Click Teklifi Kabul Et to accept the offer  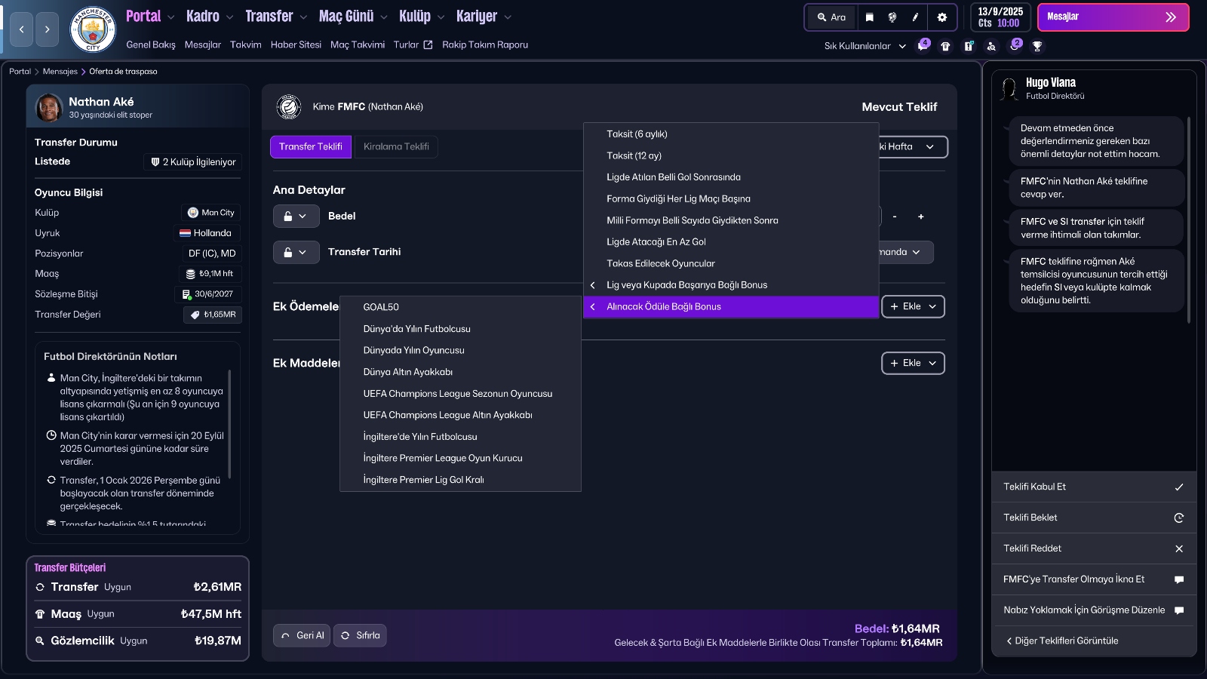pos(1093,487)
